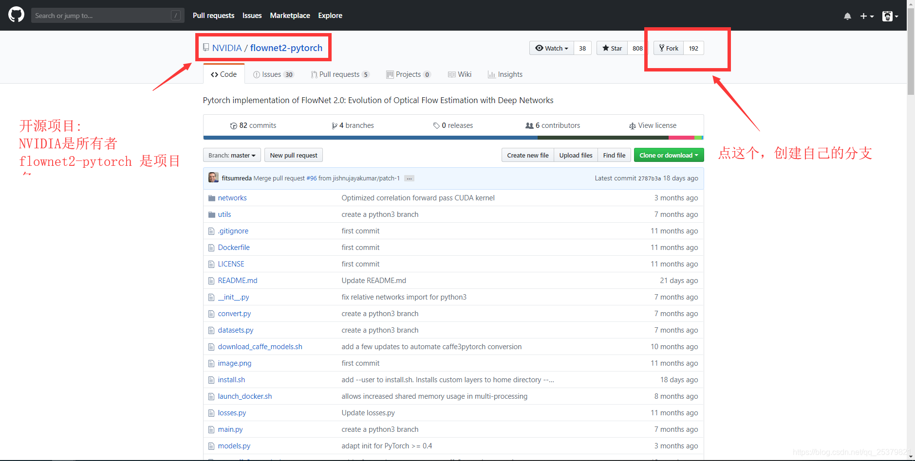This screenshot has height=461, width=915.
Task: Open the flownet2-pytorch repository link
Action: point(286,48)
